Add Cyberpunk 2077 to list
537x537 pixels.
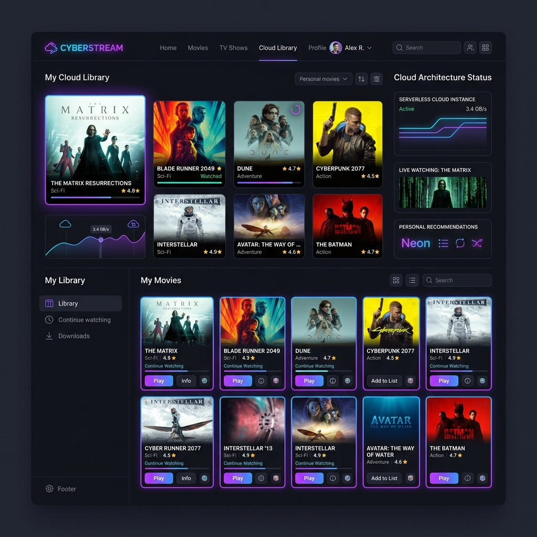coord(384,381)
